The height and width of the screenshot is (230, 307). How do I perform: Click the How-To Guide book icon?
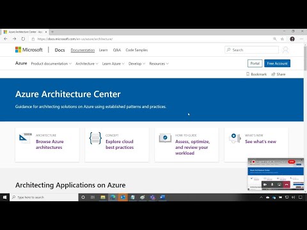point(165,138)
